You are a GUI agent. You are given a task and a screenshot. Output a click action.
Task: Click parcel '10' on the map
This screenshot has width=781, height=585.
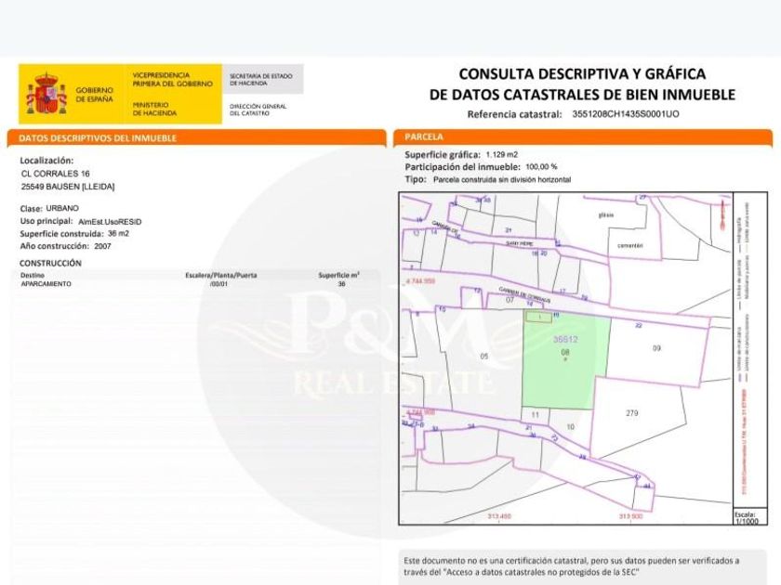tap(570, 427)
